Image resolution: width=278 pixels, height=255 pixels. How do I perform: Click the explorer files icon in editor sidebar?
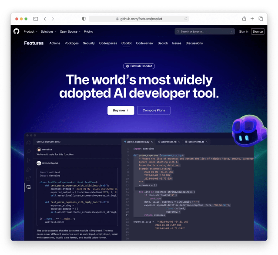click(x=28, y=143)
